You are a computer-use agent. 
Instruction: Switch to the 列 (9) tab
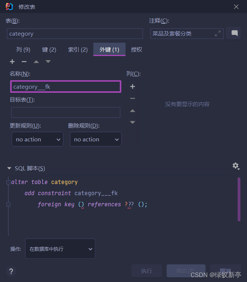(x=23, y=50)
